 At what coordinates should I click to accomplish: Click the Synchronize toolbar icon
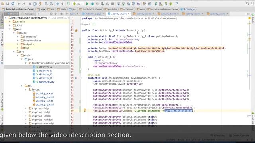(13, 4)
